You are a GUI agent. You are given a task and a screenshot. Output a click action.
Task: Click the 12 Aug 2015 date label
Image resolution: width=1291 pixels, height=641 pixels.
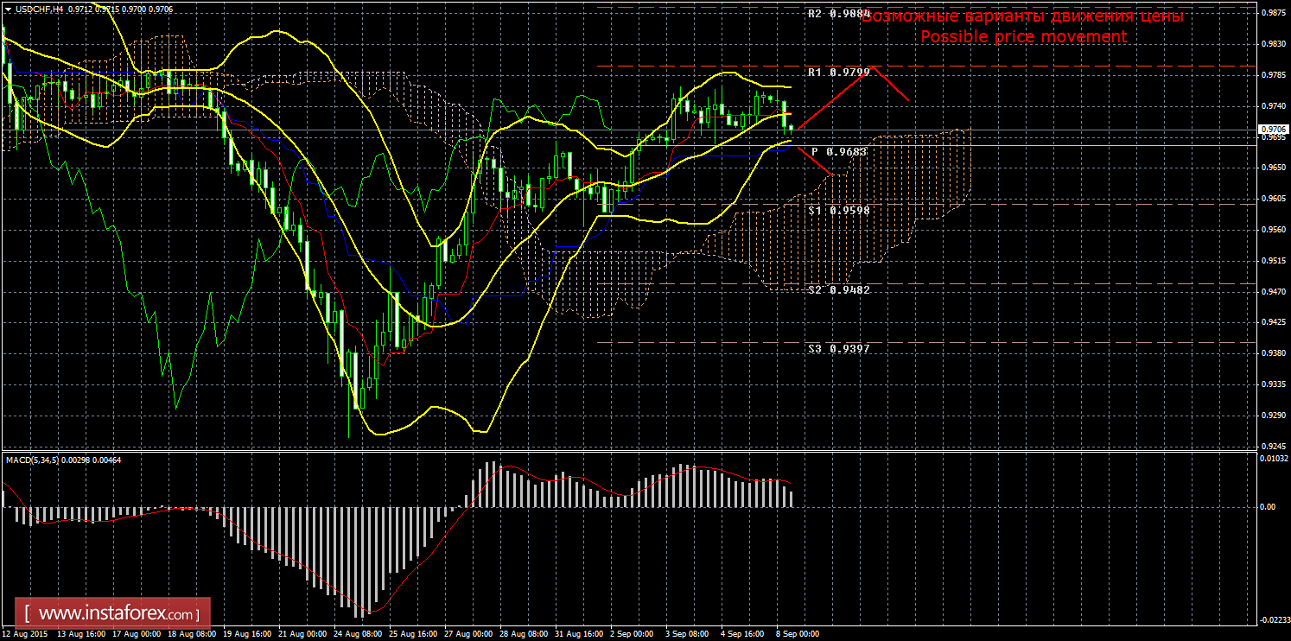coord(26,633)
